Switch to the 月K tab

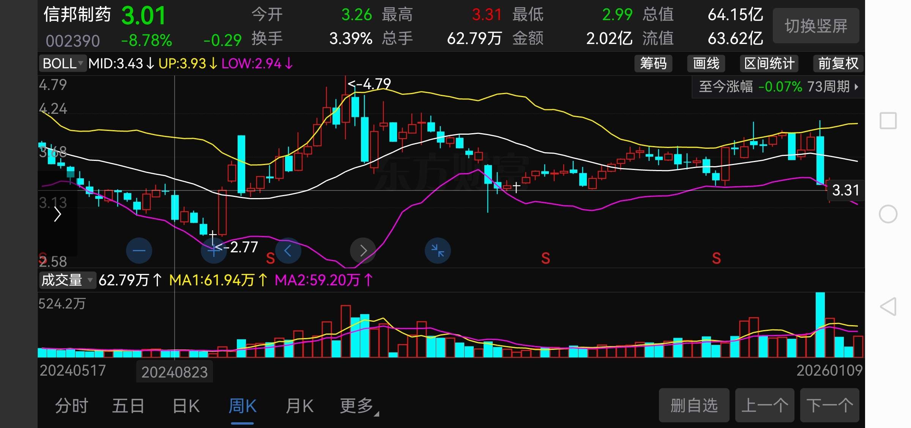tap(299, 406)
